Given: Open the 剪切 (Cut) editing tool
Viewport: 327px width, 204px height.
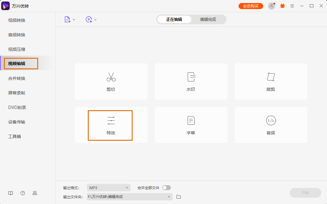Looking at the screenshot, I should pyautogui.click(x=111, y=81).
